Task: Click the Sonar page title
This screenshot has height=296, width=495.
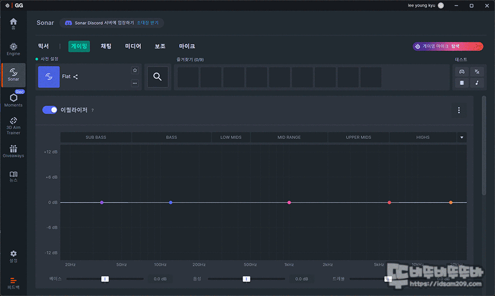Action: [45, 23]
